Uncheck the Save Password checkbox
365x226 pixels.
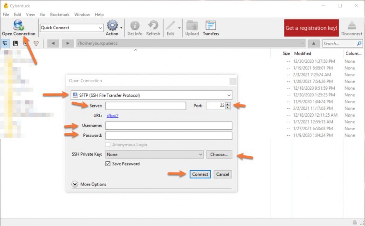[109, 164]
